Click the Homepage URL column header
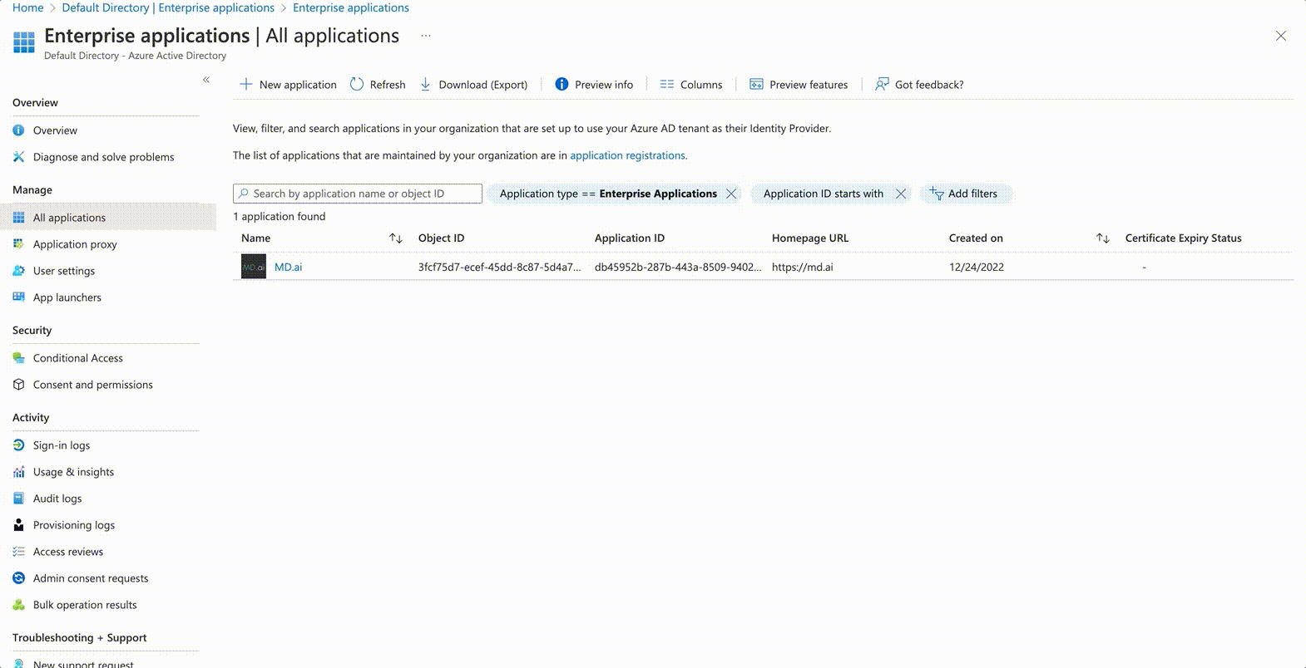Image resolution: width=1306 pixels, height=668 pixels. click(810, 238)
